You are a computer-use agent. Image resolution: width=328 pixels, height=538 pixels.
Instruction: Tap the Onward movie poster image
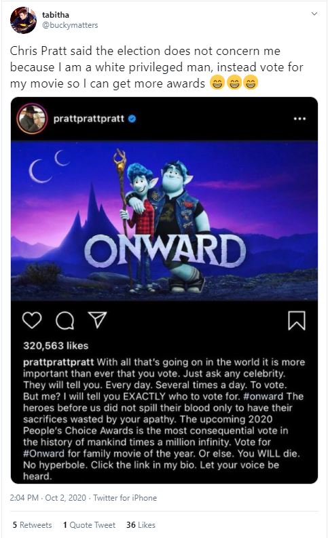tap(164, 220)
